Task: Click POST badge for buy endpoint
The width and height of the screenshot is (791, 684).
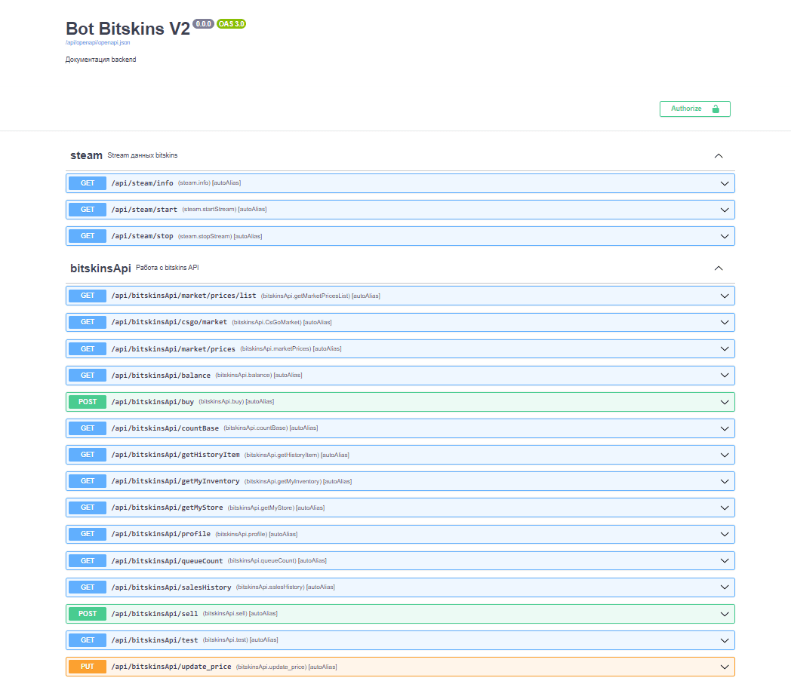Action: (88, 402)
